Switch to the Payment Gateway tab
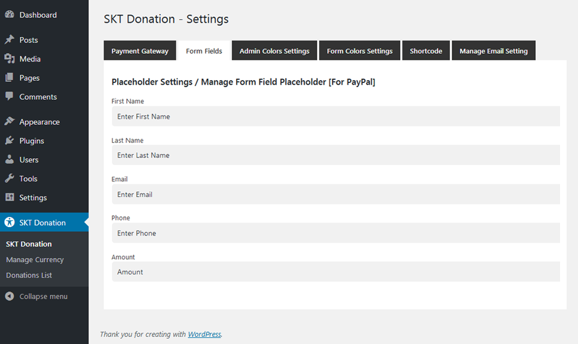Image resolution: width=578 pixels, height=344 pixels. tap(140, 51)
